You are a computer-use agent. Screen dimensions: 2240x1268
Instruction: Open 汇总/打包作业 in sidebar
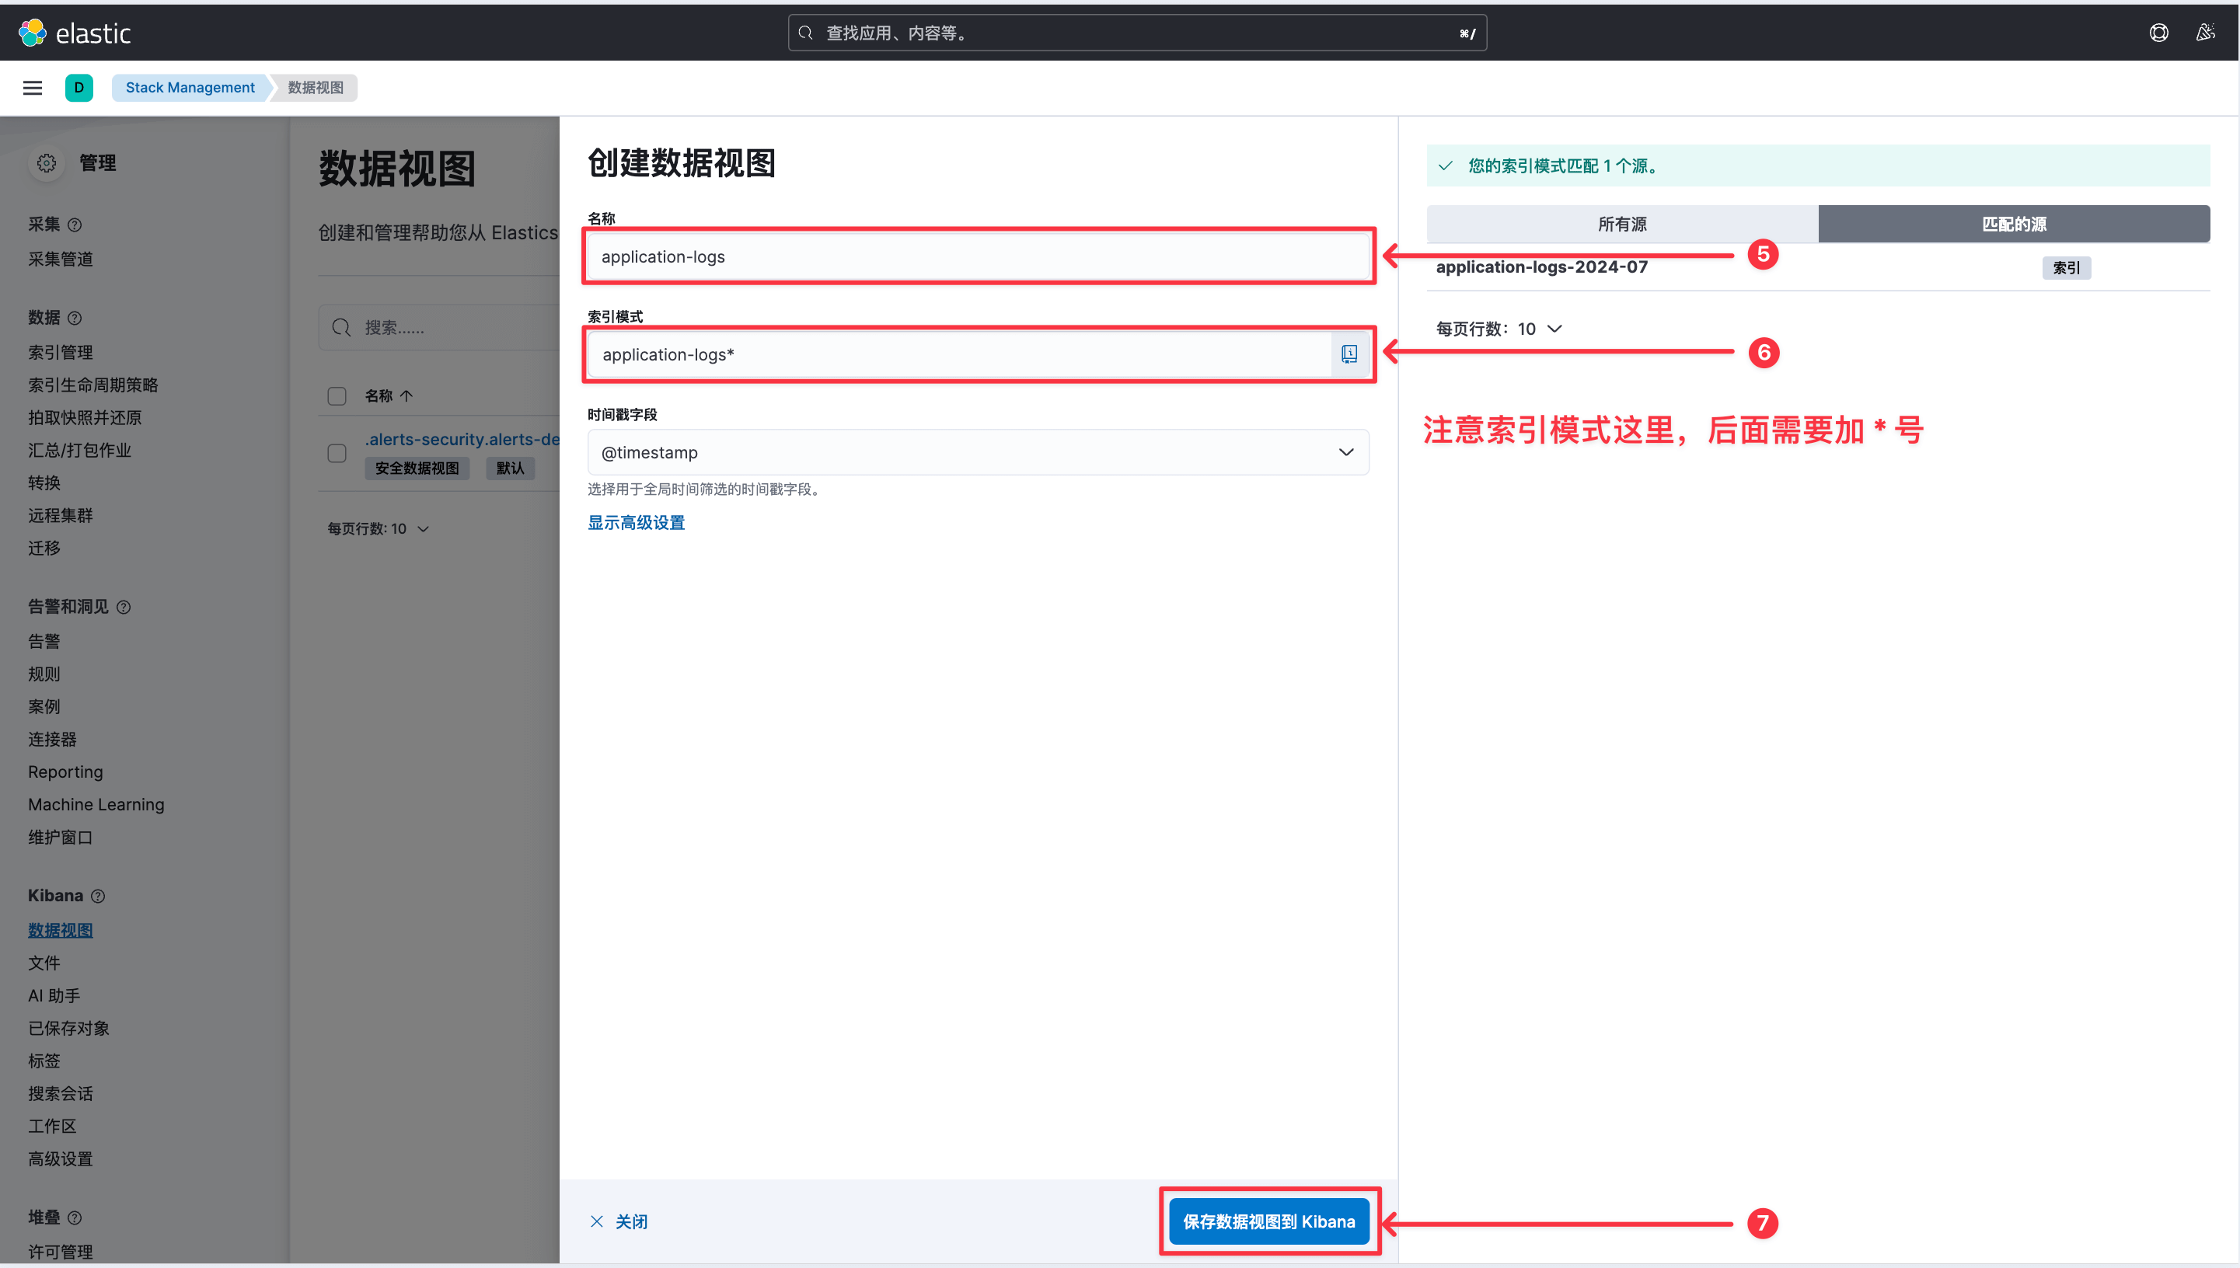point(79,450)
